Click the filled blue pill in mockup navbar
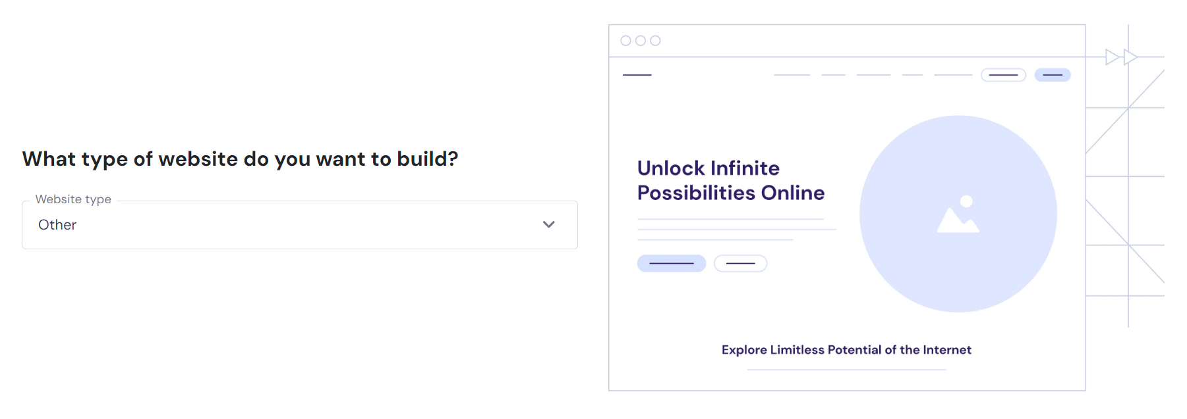This screenshot has width=1187, height=419. (1053, 75)
